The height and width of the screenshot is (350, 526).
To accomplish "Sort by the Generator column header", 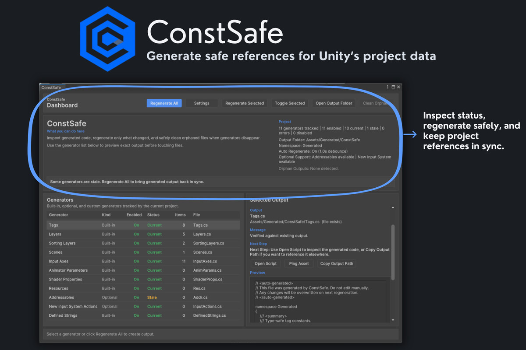I will click(58, 215).
